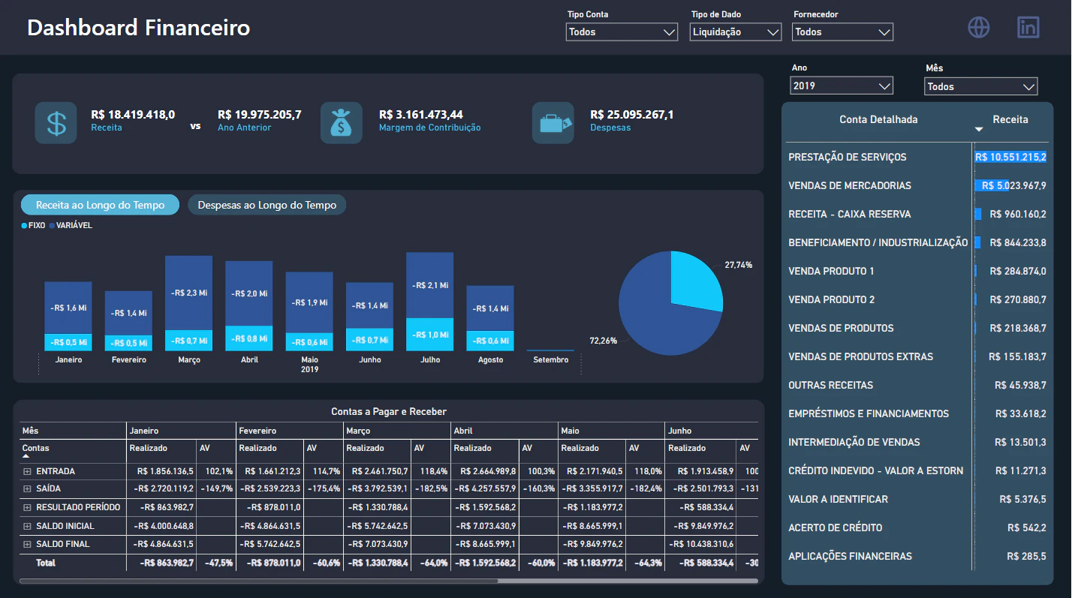Screen dimensions: 1072x598
Task: Open the LinkedIn icon link
Action: click(x=1028, y=28)
